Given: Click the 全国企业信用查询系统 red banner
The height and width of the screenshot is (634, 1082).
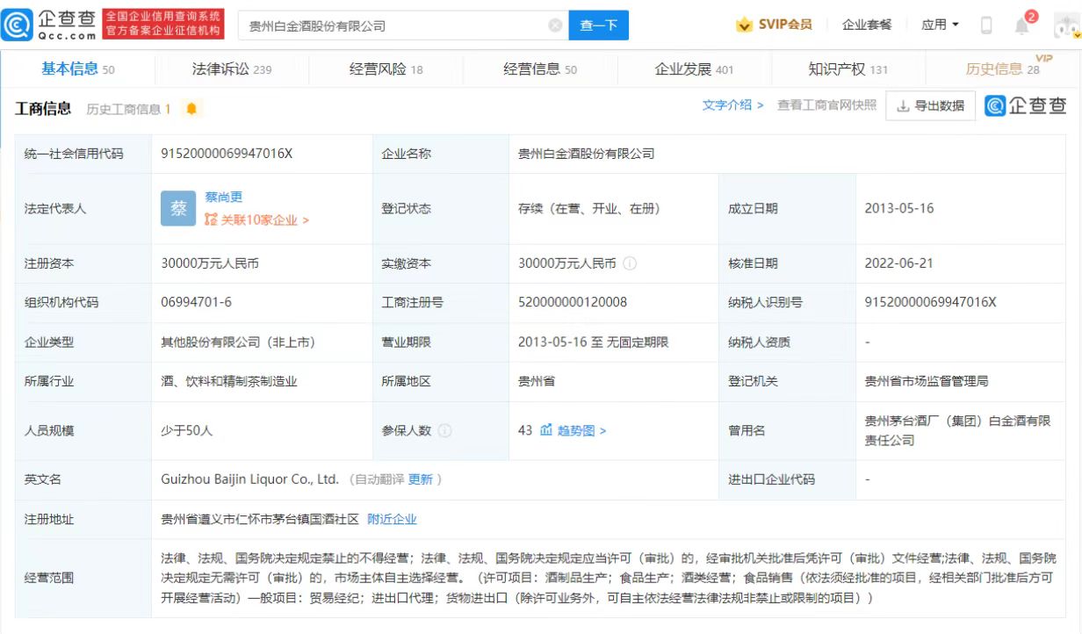Looking at the screenshot, I should pos(163,25).
